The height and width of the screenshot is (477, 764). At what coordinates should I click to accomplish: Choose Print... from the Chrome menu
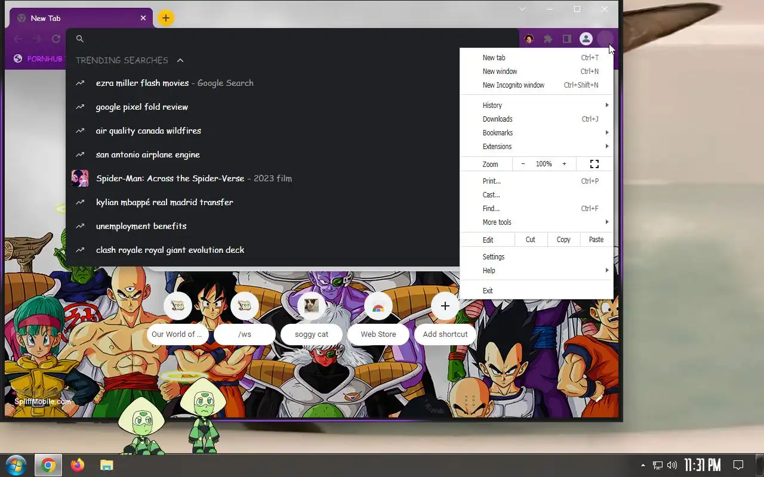(537, 181)
